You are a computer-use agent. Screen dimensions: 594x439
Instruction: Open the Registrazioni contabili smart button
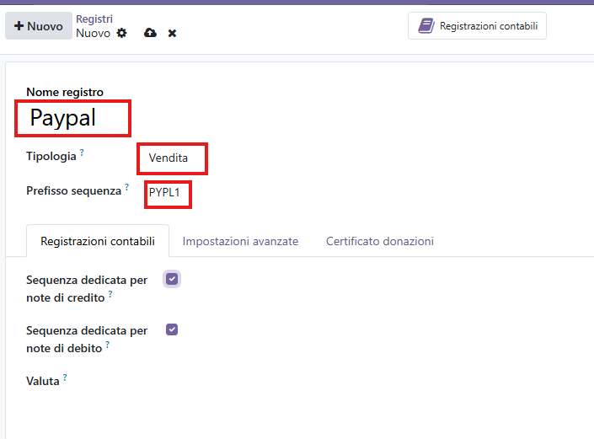(x=477, y=26)
